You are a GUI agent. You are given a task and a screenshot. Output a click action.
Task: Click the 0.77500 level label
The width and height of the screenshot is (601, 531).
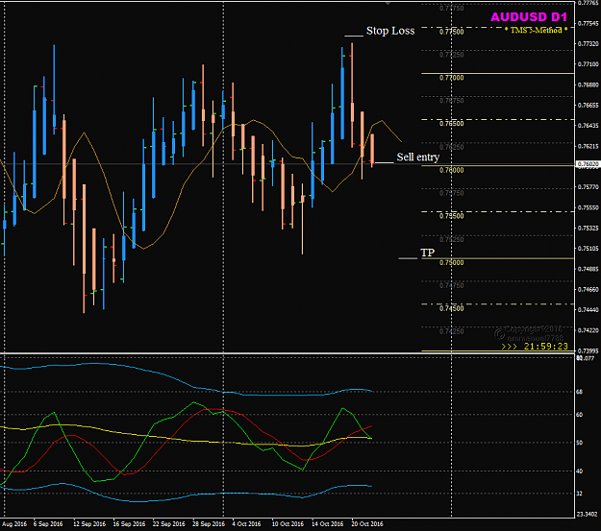452,32
